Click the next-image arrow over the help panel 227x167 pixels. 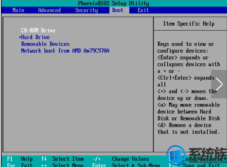coord(219,84)
